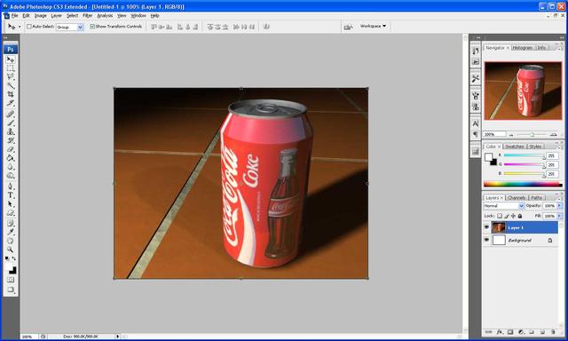
Task: Click the Navigator zoom slider
Action: (x=532, y=134)
